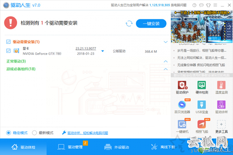Expand the 游戏必备组件(18) section chevron
Image resolution: width=233 pixels, height=155 pixels.
coord(166,69)
